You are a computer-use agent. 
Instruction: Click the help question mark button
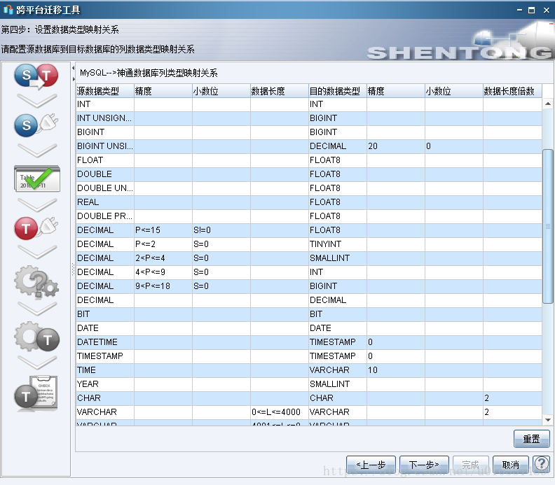[x=542, y=463]
